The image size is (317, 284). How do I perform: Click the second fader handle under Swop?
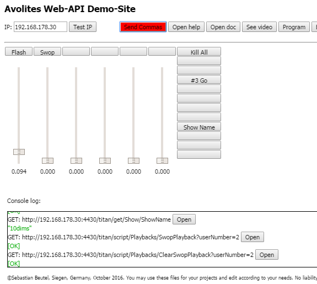(x=48, y=161)
